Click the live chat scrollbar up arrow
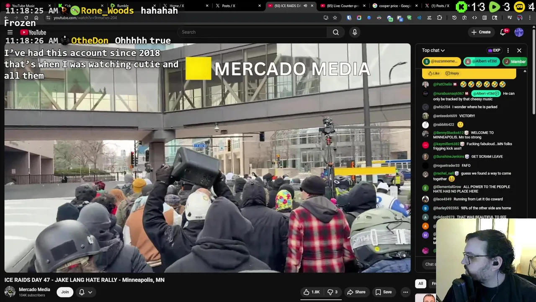 click(525, 71)
